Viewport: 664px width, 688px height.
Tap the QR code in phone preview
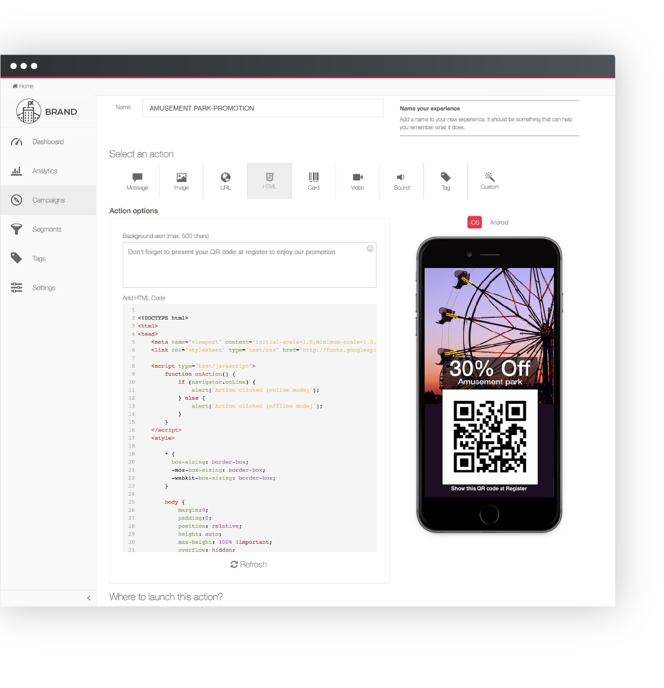[x=490, y=437]
